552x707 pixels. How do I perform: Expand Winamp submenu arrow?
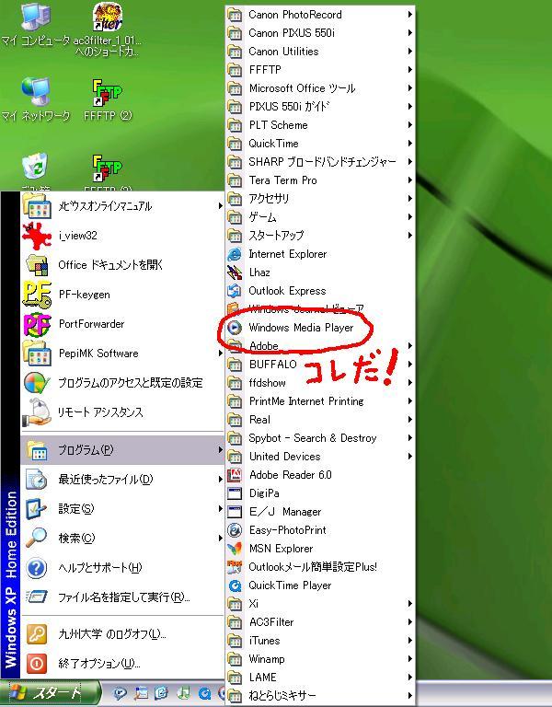pyautogui.click(x=409, y=659)
